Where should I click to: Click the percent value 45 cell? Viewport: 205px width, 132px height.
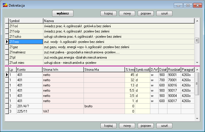tap(130, 75)
